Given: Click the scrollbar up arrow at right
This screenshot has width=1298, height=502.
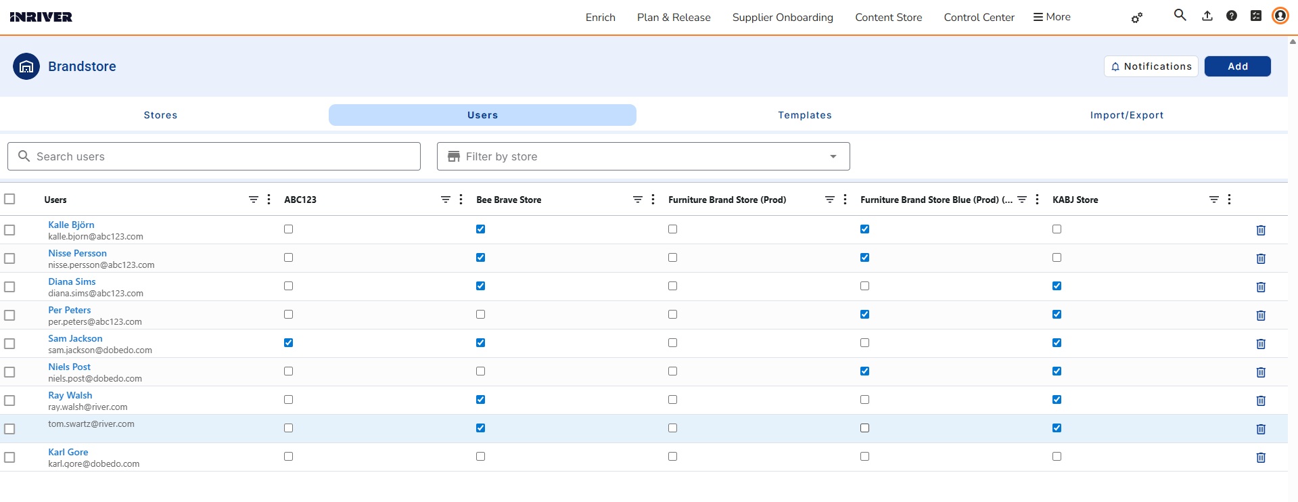Looking at the screenshot, I should (x=1293, y=41).
